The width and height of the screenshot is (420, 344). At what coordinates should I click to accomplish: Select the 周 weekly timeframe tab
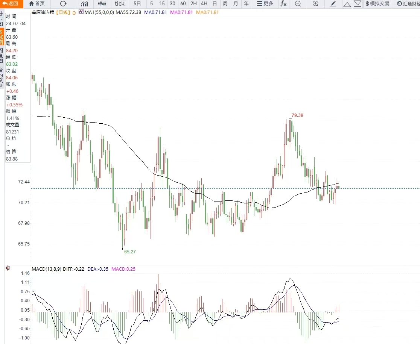[225, 4]
